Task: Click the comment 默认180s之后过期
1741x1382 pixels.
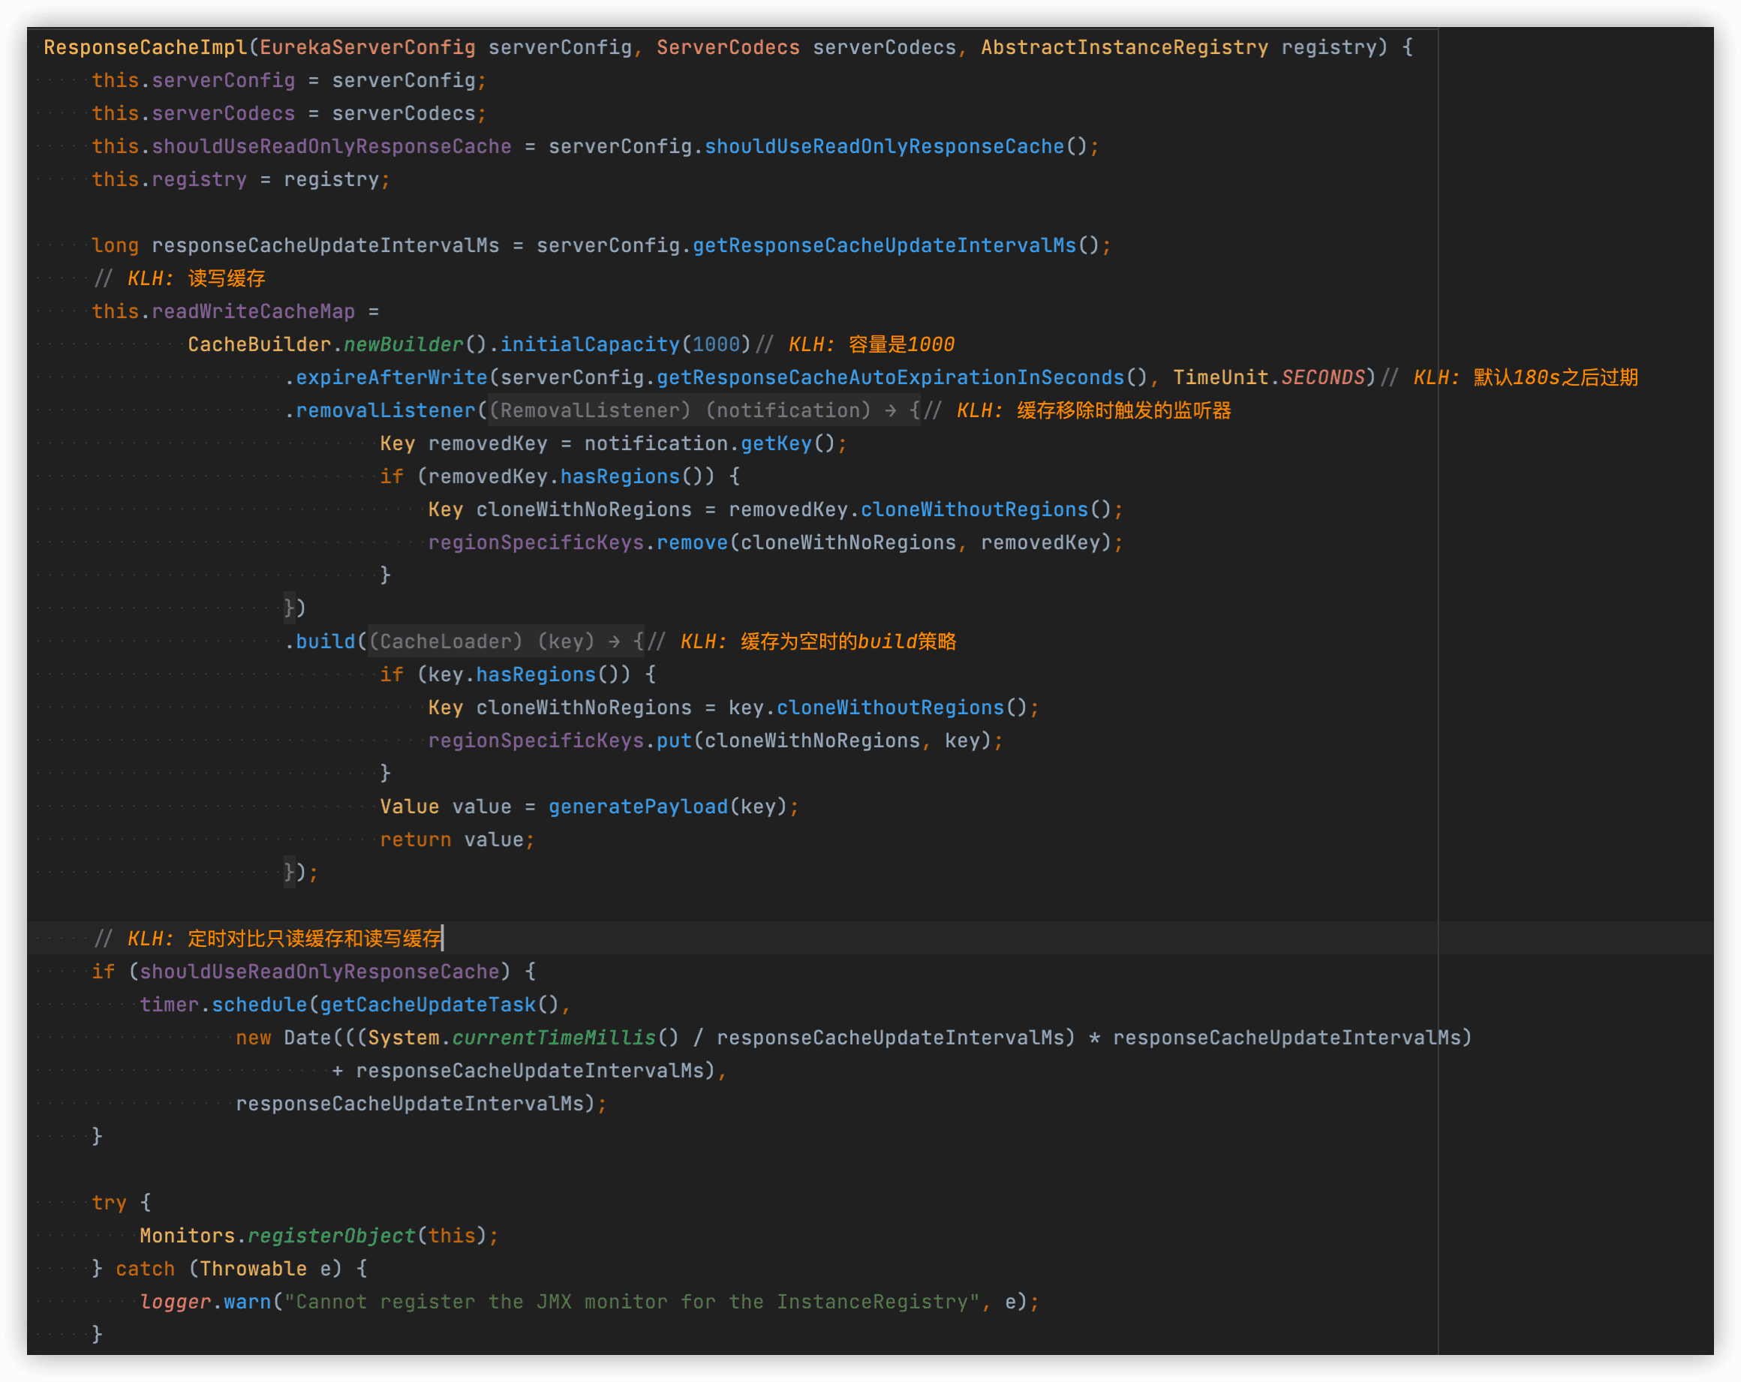Action: coord(1556,378)
